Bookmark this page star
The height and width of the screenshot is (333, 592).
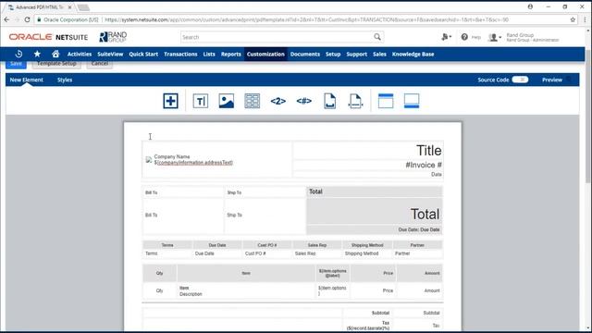click(573, 19)
